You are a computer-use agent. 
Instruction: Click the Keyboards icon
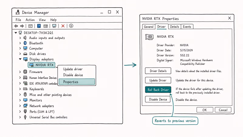coord(25,89)
